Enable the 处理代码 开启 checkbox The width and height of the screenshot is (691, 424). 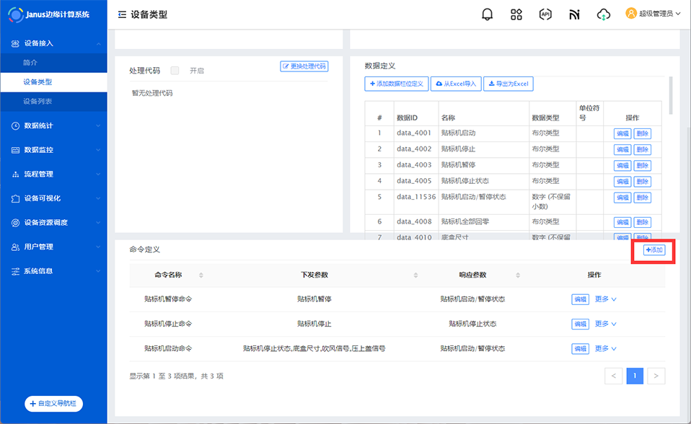(x=175, y=71)
